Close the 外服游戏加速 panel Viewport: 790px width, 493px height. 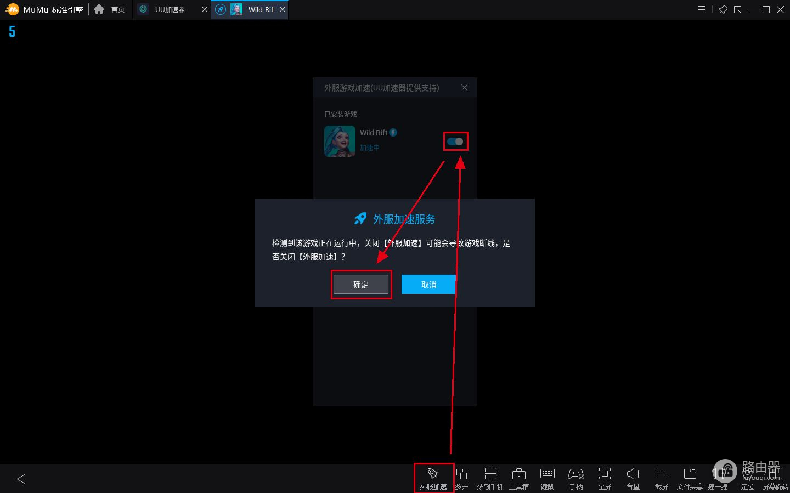pos(464,88)
